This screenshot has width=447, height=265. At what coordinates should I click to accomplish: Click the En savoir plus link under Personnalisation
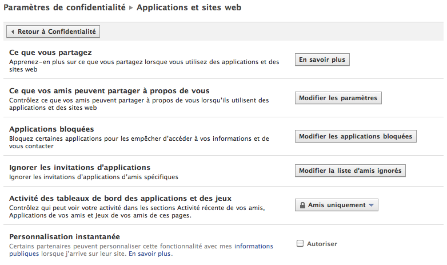click(149, 254)
